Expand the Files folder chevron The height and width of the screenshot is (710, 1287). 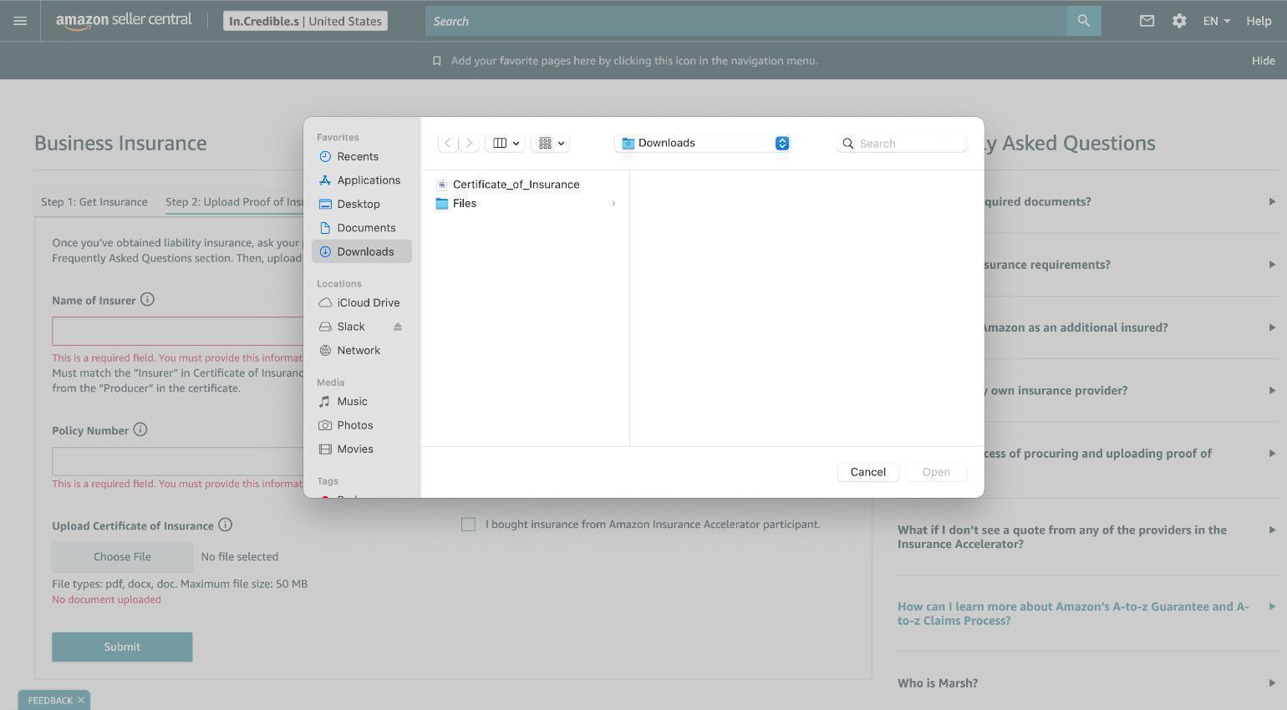613,203
